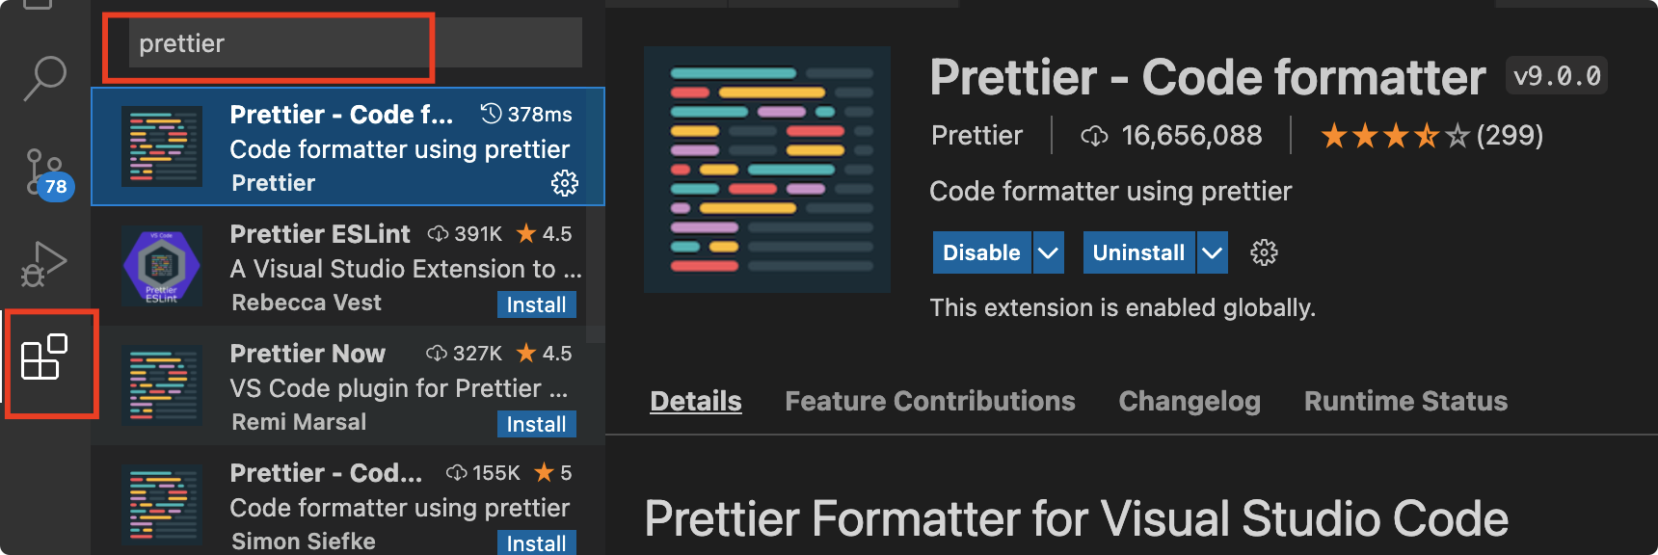Viewport: 1658px width, 555px height.
Task: Click the Prettier - Code formatter list thumbnail icon
Action: pos(162,146)
